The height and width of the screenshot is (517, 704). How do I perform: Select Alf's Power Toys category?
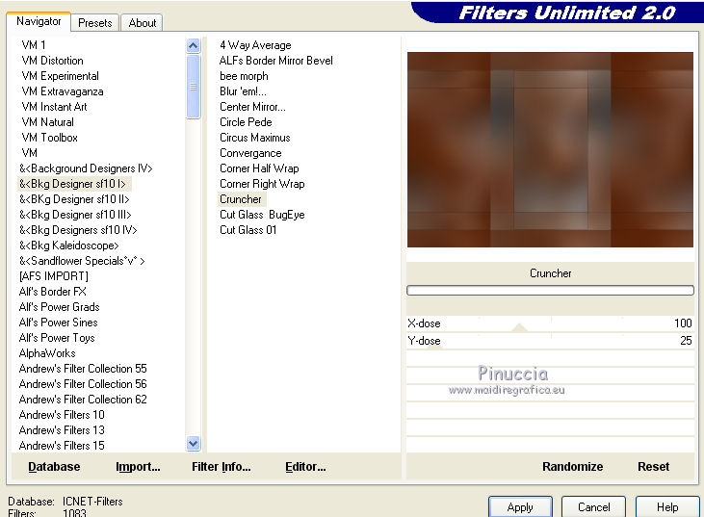pos(57,338)
